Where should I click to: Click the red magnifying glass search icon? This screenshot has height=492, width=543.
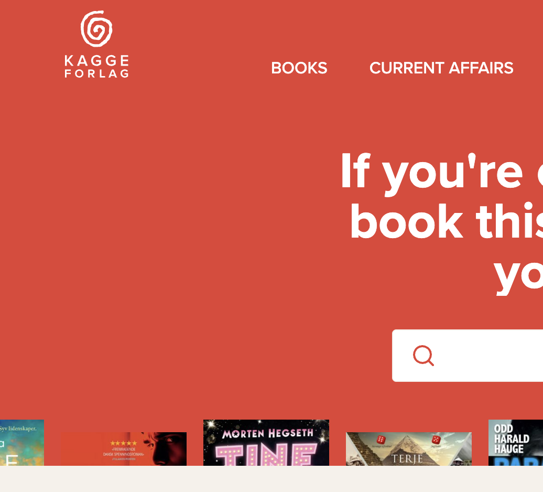[423, 356]
